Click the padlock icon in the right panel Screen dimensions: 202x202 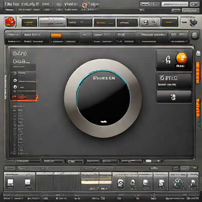tap(173, 97)
